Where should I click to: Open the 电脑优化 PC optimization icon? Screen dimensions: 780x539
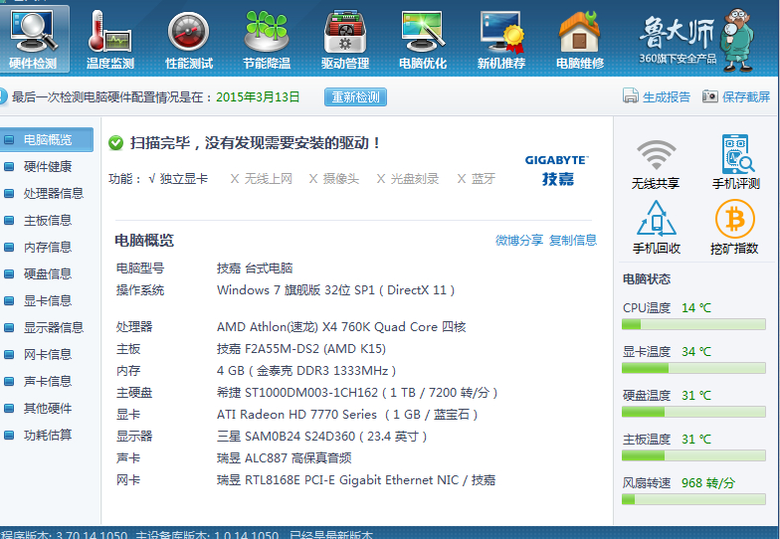pos(423,39)
